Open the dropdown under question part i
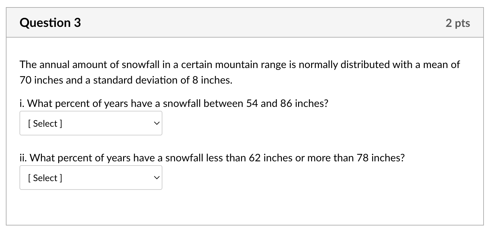Viewport: 492px width, 242px height. (x=91, y=123)
